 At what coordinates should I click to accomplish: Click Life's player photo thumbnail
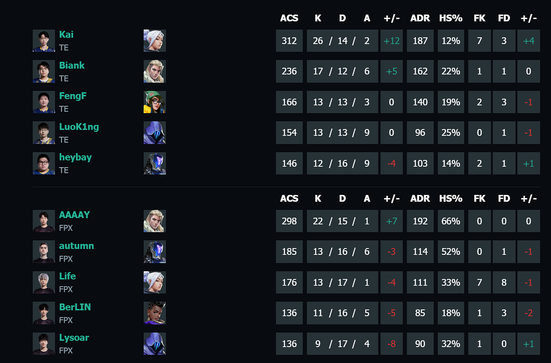point(44,283)
